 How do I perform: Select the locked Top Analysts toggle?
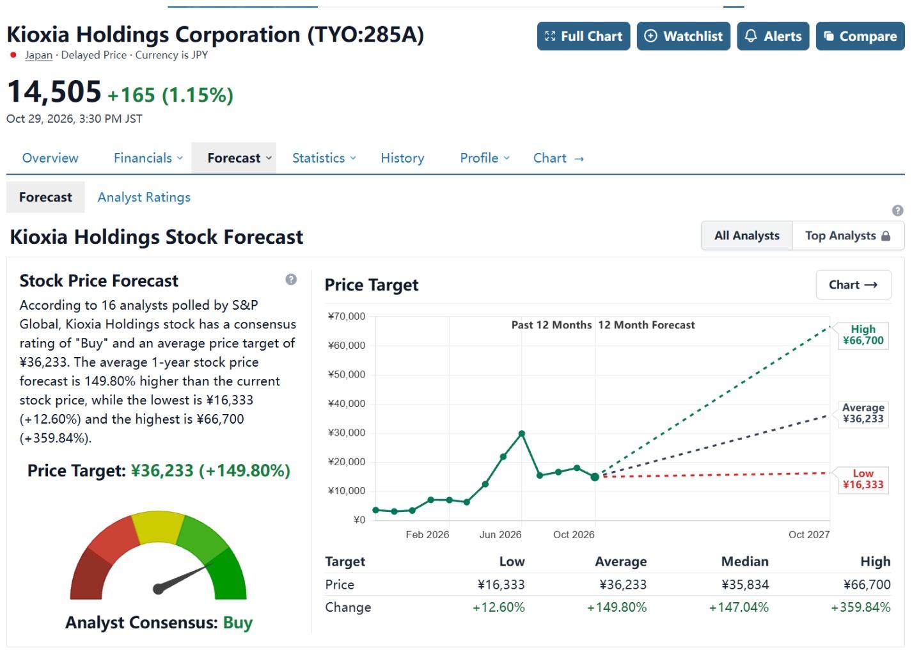848,235
